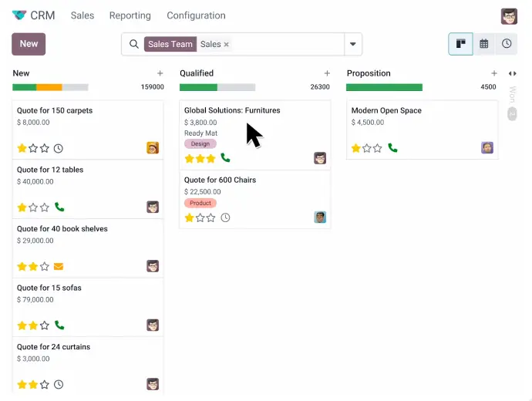532x401 pixels.
Task: Click clock activity icon on Quote for 150 carpets
Action: [x=59, y=148]
